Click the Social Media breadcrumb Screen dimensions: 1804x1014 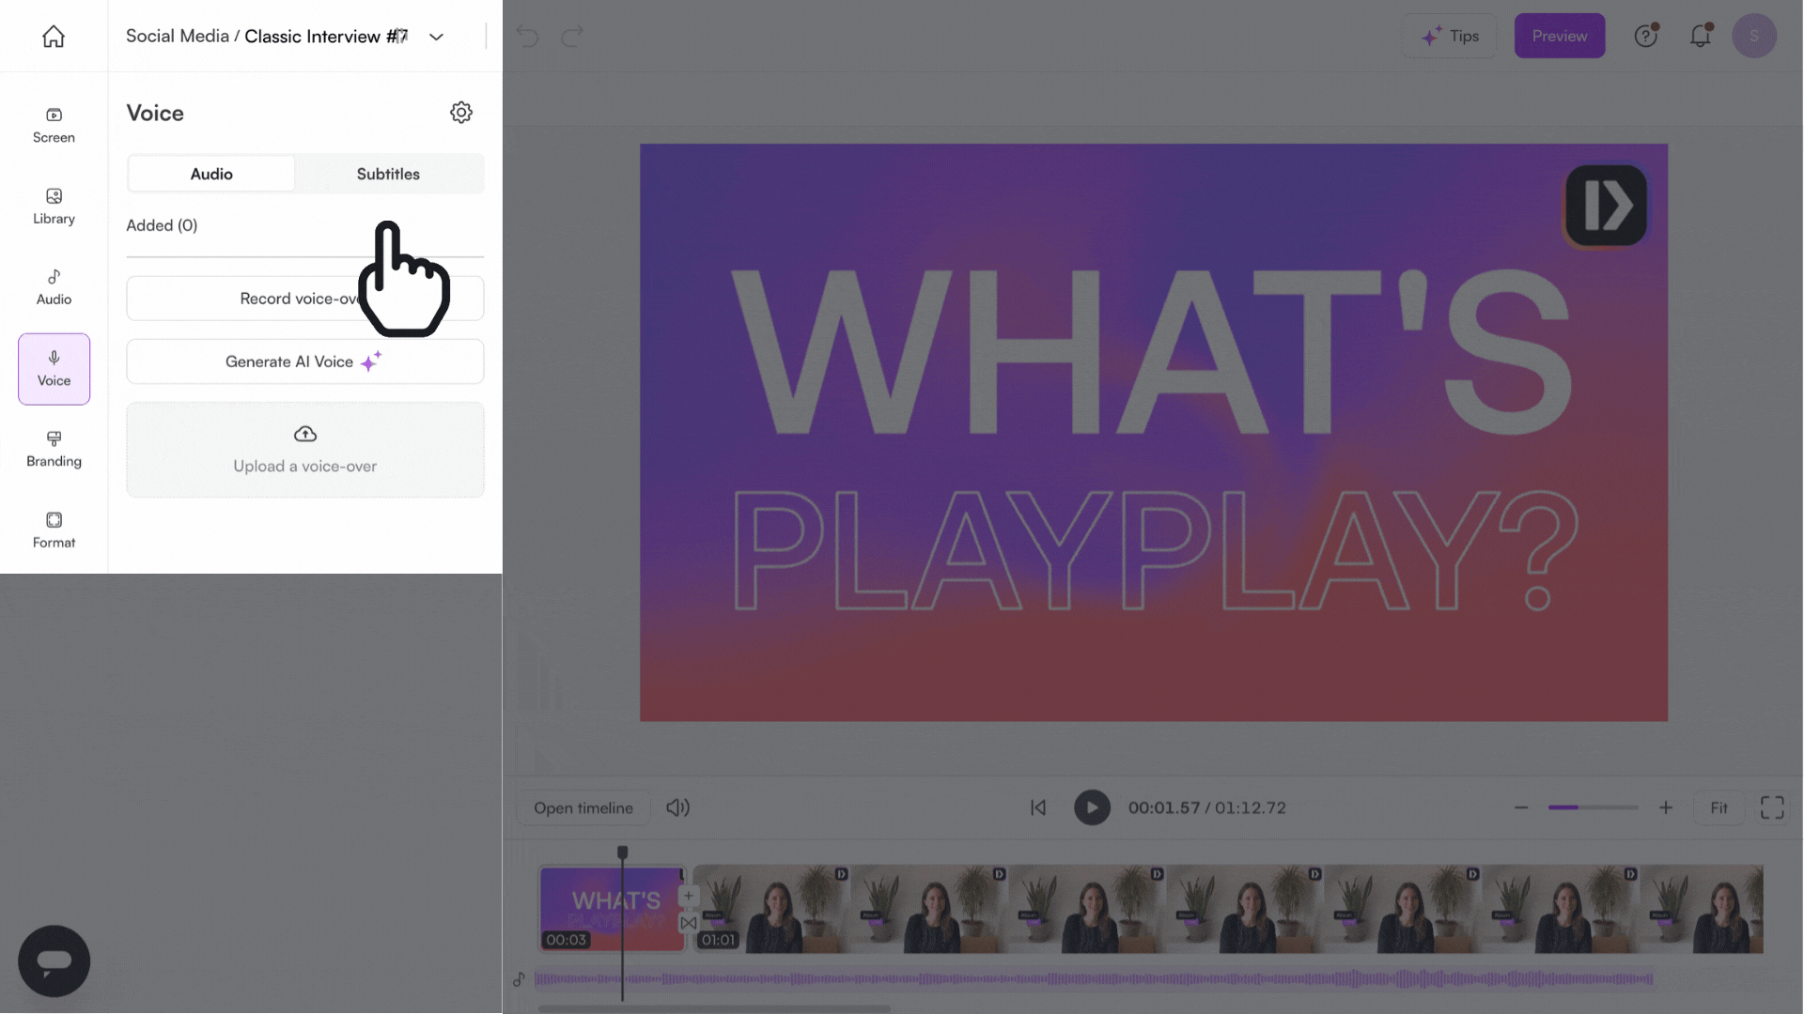pyautogui.click(x=178, y=36)
